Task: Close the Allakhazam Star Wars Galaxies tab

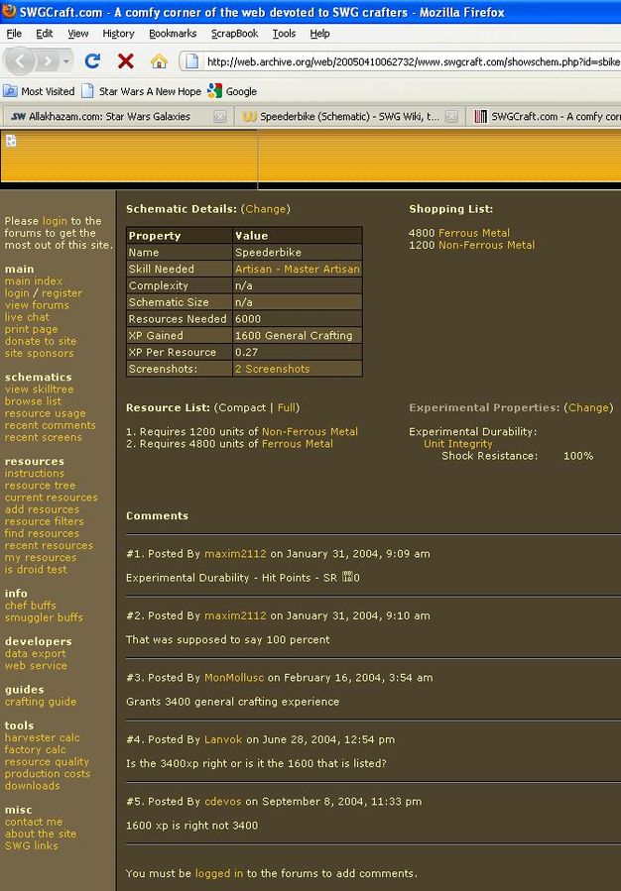Action: point(221,116)
